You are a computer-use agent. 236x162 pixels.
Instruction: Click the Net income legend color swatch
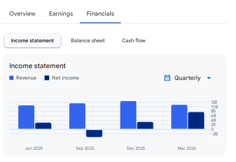point(47,78)
